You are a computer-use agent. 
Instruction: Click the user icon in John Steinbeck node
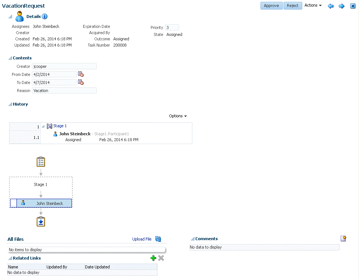click(23, 203)
